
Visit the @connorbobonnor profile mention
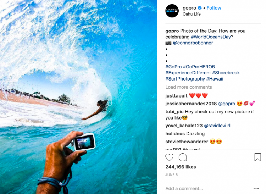(x=193, y=43)
